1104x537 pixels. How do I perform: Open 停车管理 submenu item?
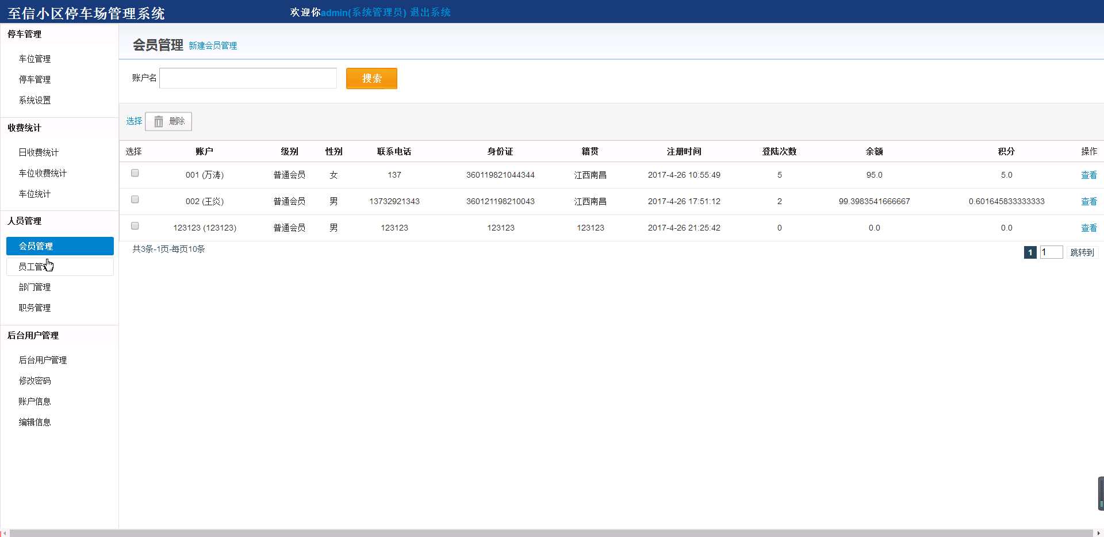[34, 79]
